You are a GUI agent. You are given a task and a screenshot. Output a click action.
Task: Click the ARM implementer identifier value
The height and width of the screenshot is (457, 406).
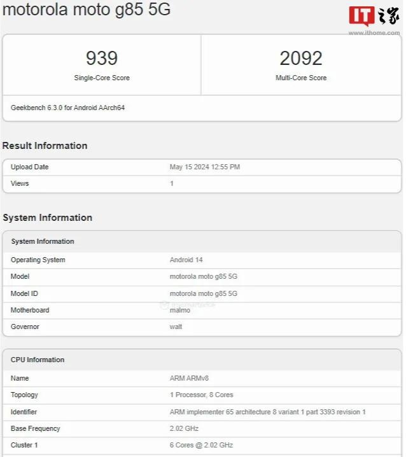(267, 412)
